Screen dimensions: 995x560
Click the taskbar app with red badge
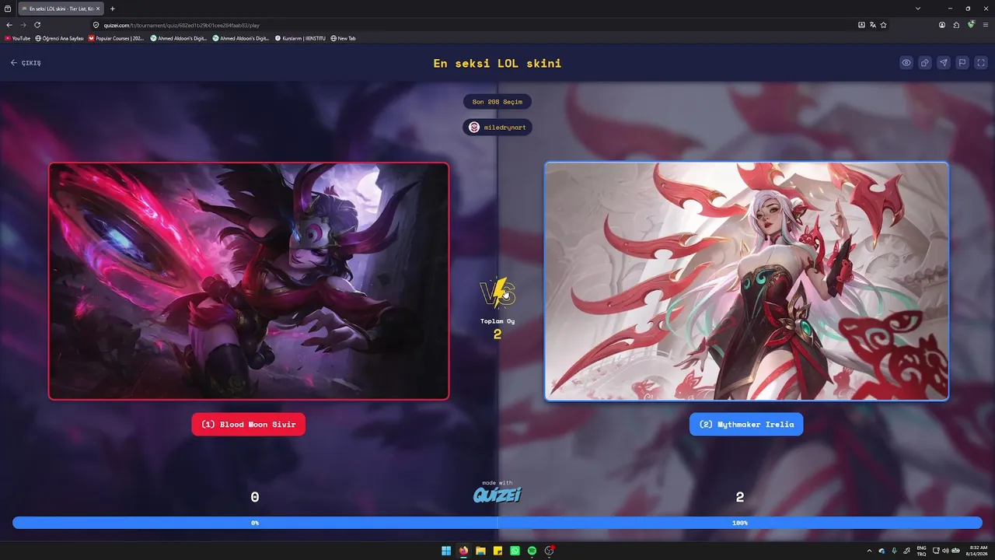point(550,551)
